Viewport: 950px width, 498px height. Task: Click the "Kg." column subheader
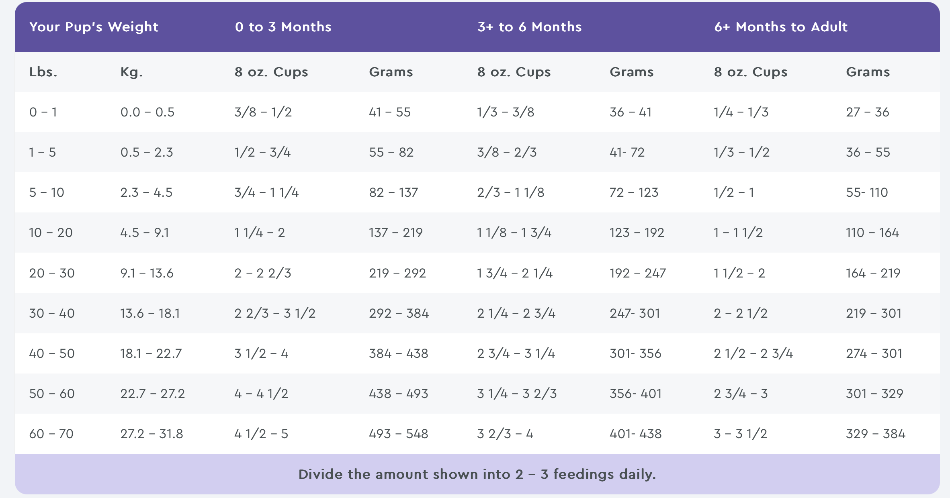(x=131, y=72)
